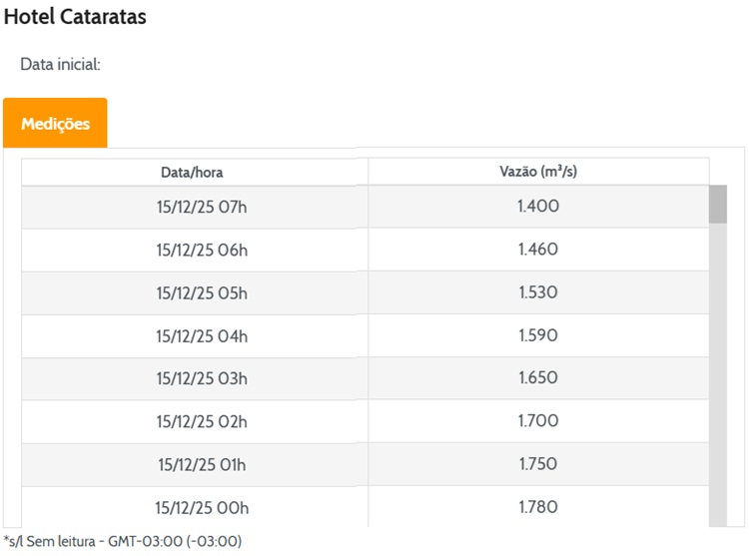Click the 1.460 flow value

(538, 250)
